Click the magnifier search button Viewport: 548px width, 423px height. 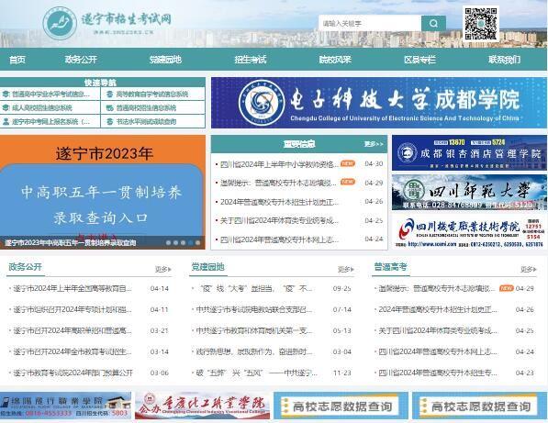(433, 24)
